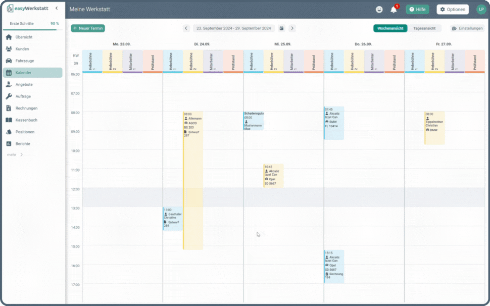Screen dimensions: 490x306
Task: Switch calendar to Tagesansicht view
Action: point(424,29)
